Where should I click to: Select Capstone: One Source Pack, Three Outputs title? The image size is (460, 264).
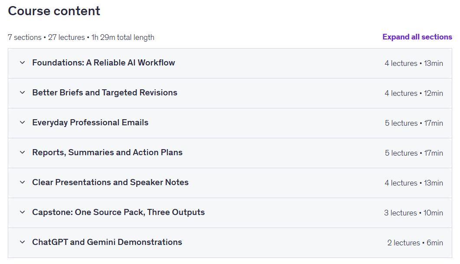click(x=118, y=212)
